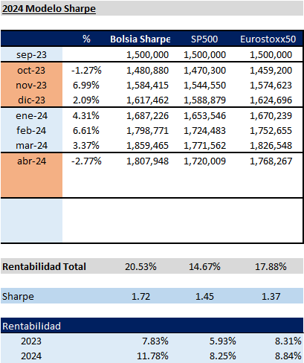
Task: Select Bolsia Sharpe value 1,687,226
Action: tap(148, 116)
